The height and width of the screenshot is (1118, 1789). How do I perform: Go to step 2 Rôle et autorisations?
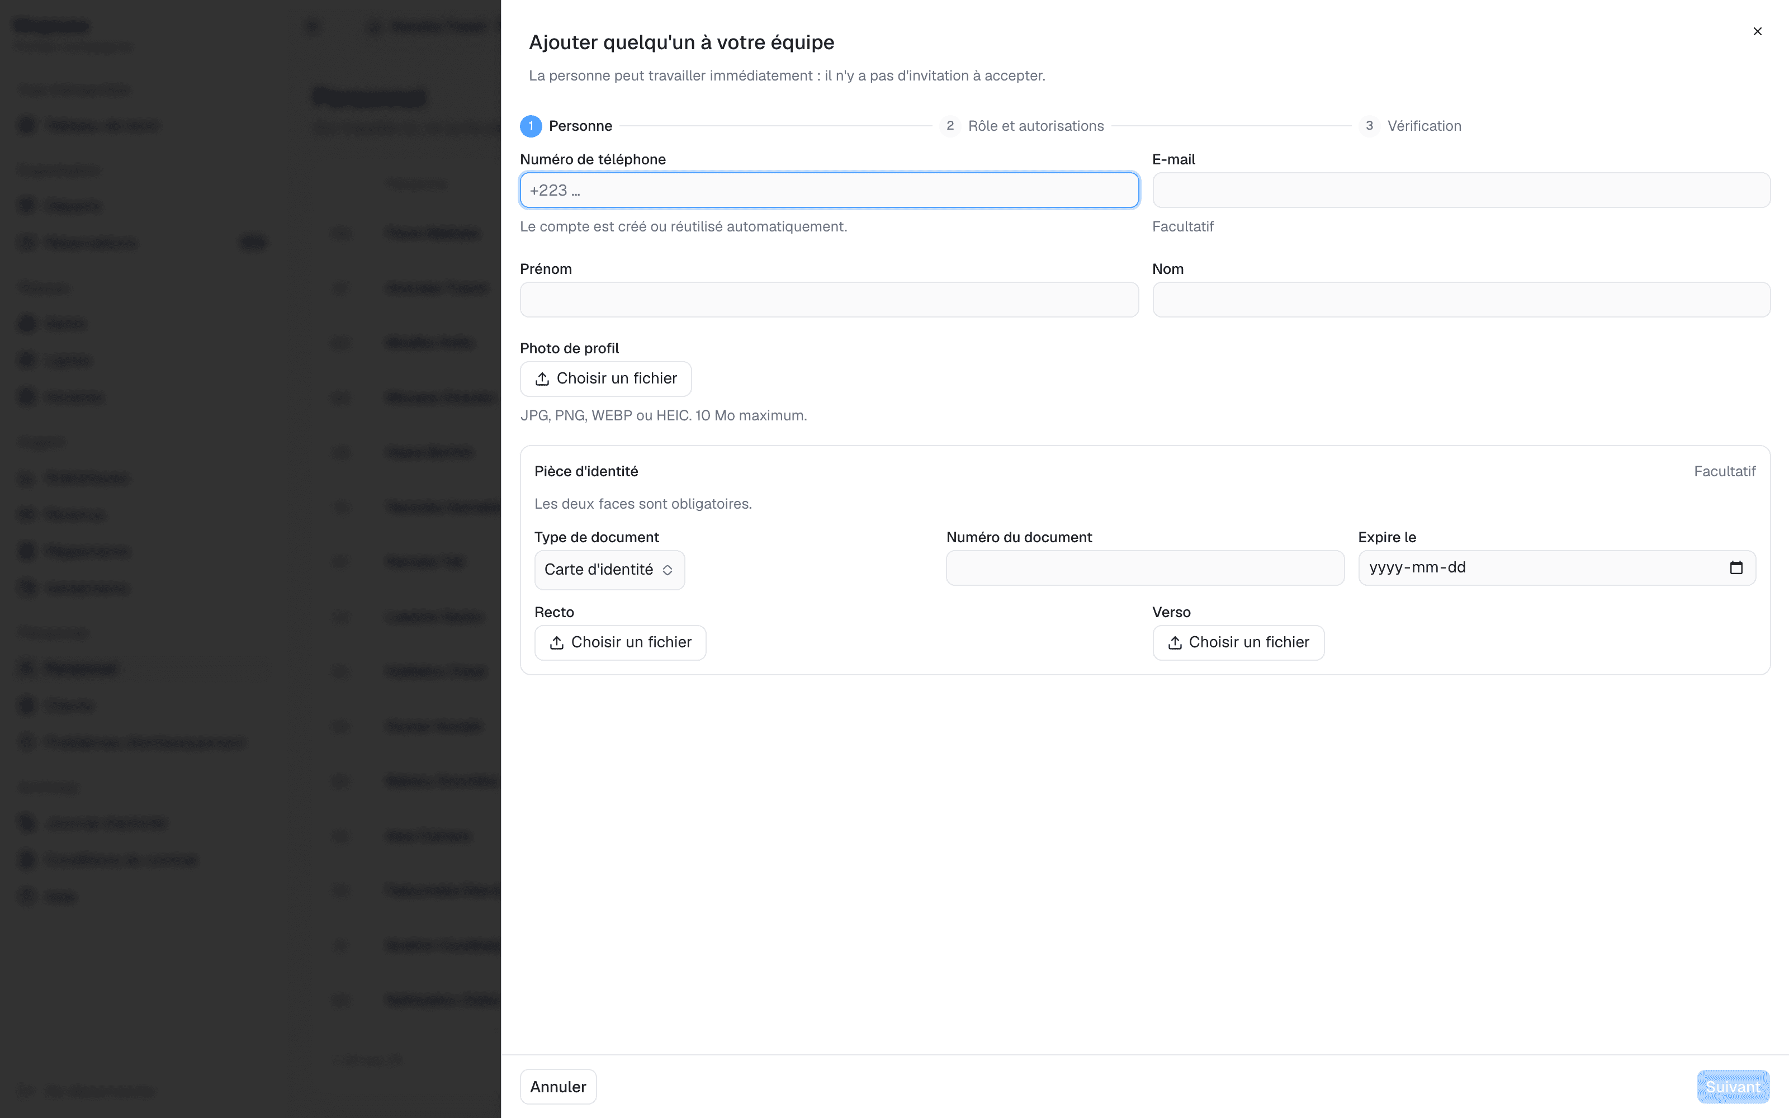click(x=1021, y=126)
